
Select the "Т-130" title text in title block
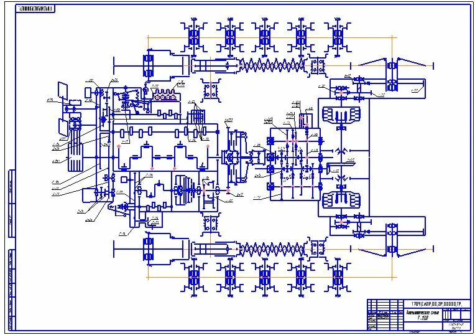423,318
